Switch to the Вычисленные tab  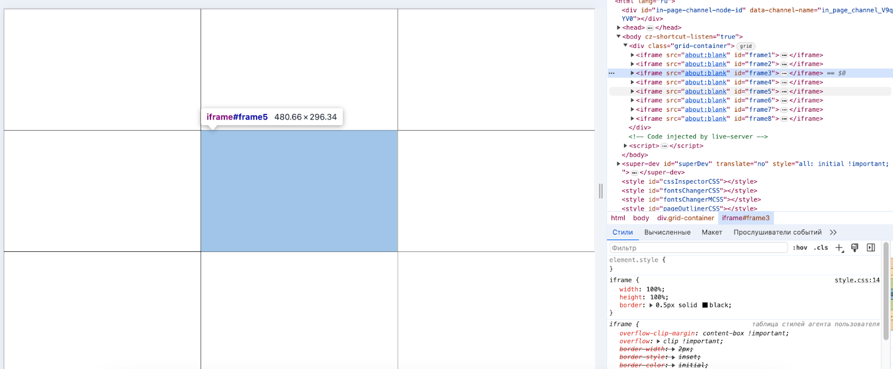point(667,232)
